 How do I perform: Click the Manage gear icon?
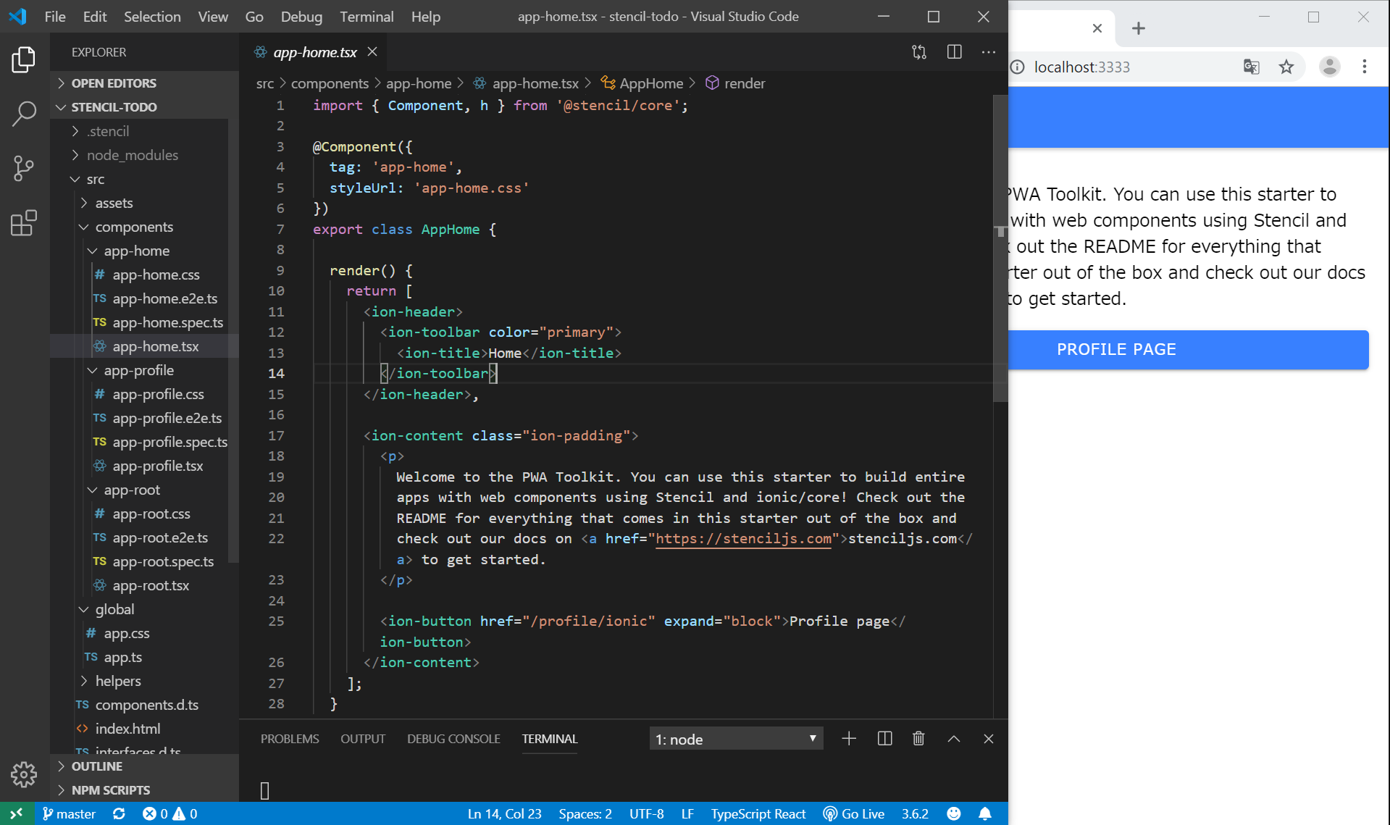tap(24, 774)
